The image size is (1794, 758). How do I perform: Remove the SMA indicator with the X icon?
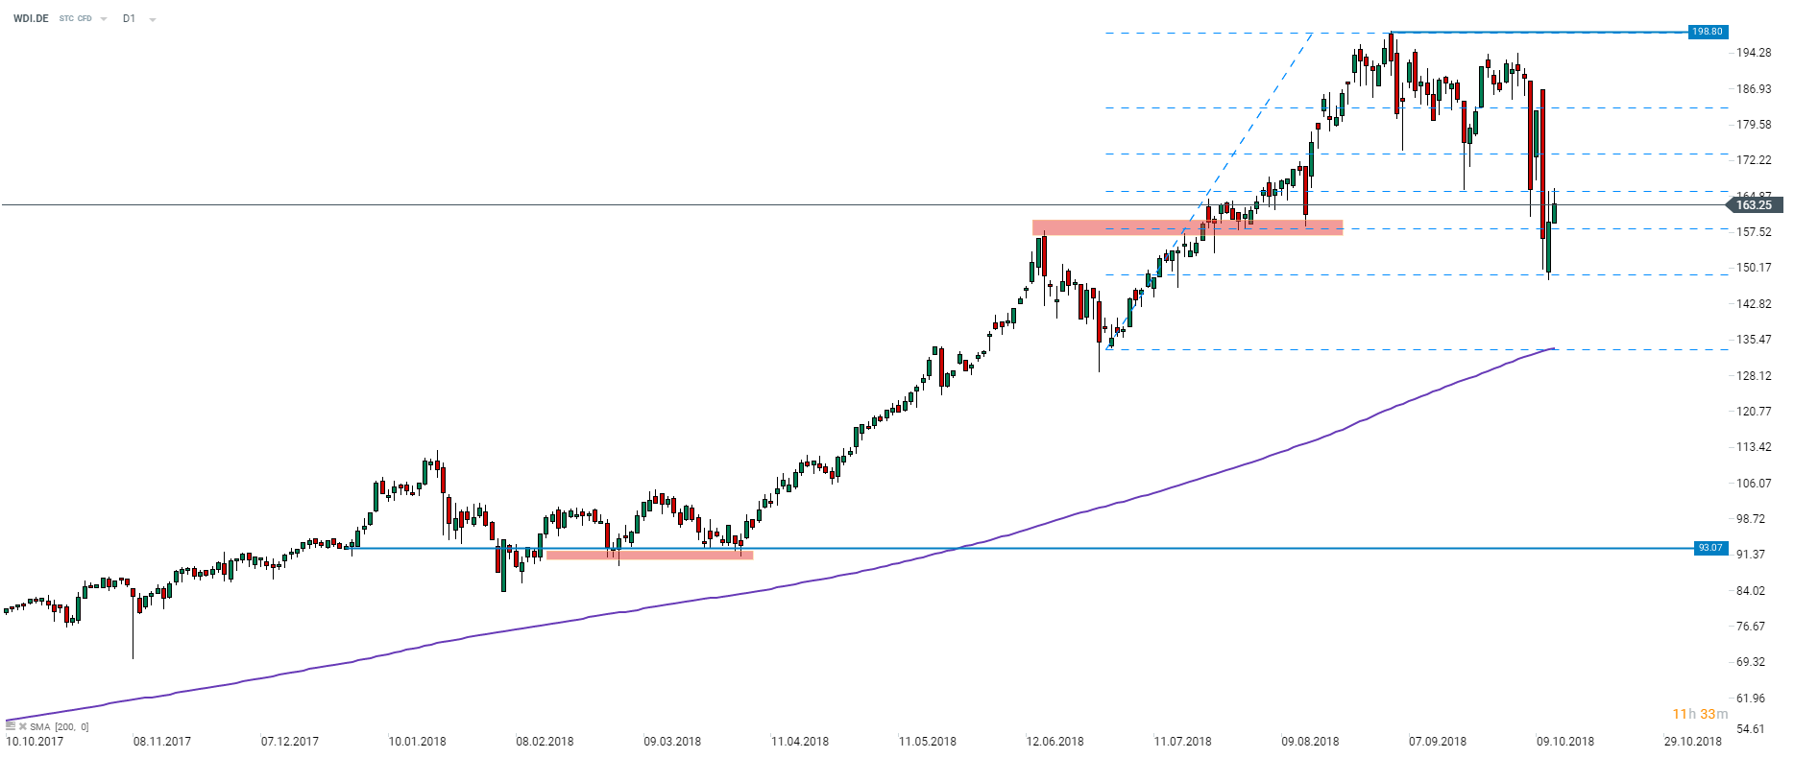click(x=22, y=726)
